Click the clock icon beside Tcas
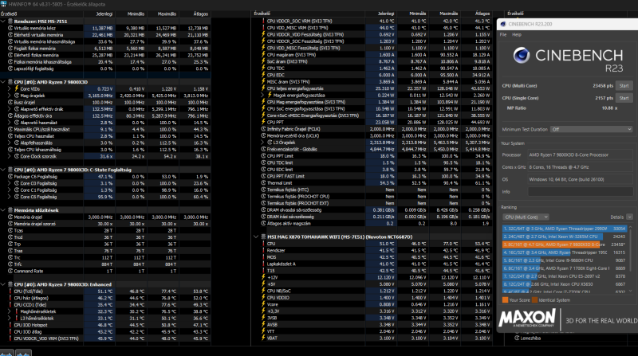This screenshot has height=356, width=638. click(x=10, y=230)
